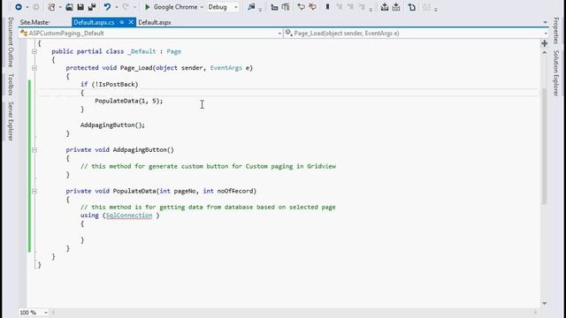Open the Debug configuration combo box

[x=223, y=7]
